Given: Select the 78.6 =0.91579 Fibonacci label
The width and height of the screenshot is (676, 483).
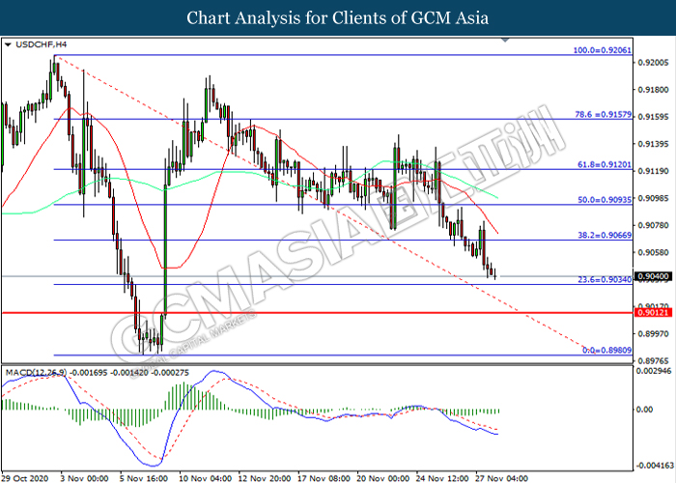Looking at the screenshot, I should pos(604,115).
